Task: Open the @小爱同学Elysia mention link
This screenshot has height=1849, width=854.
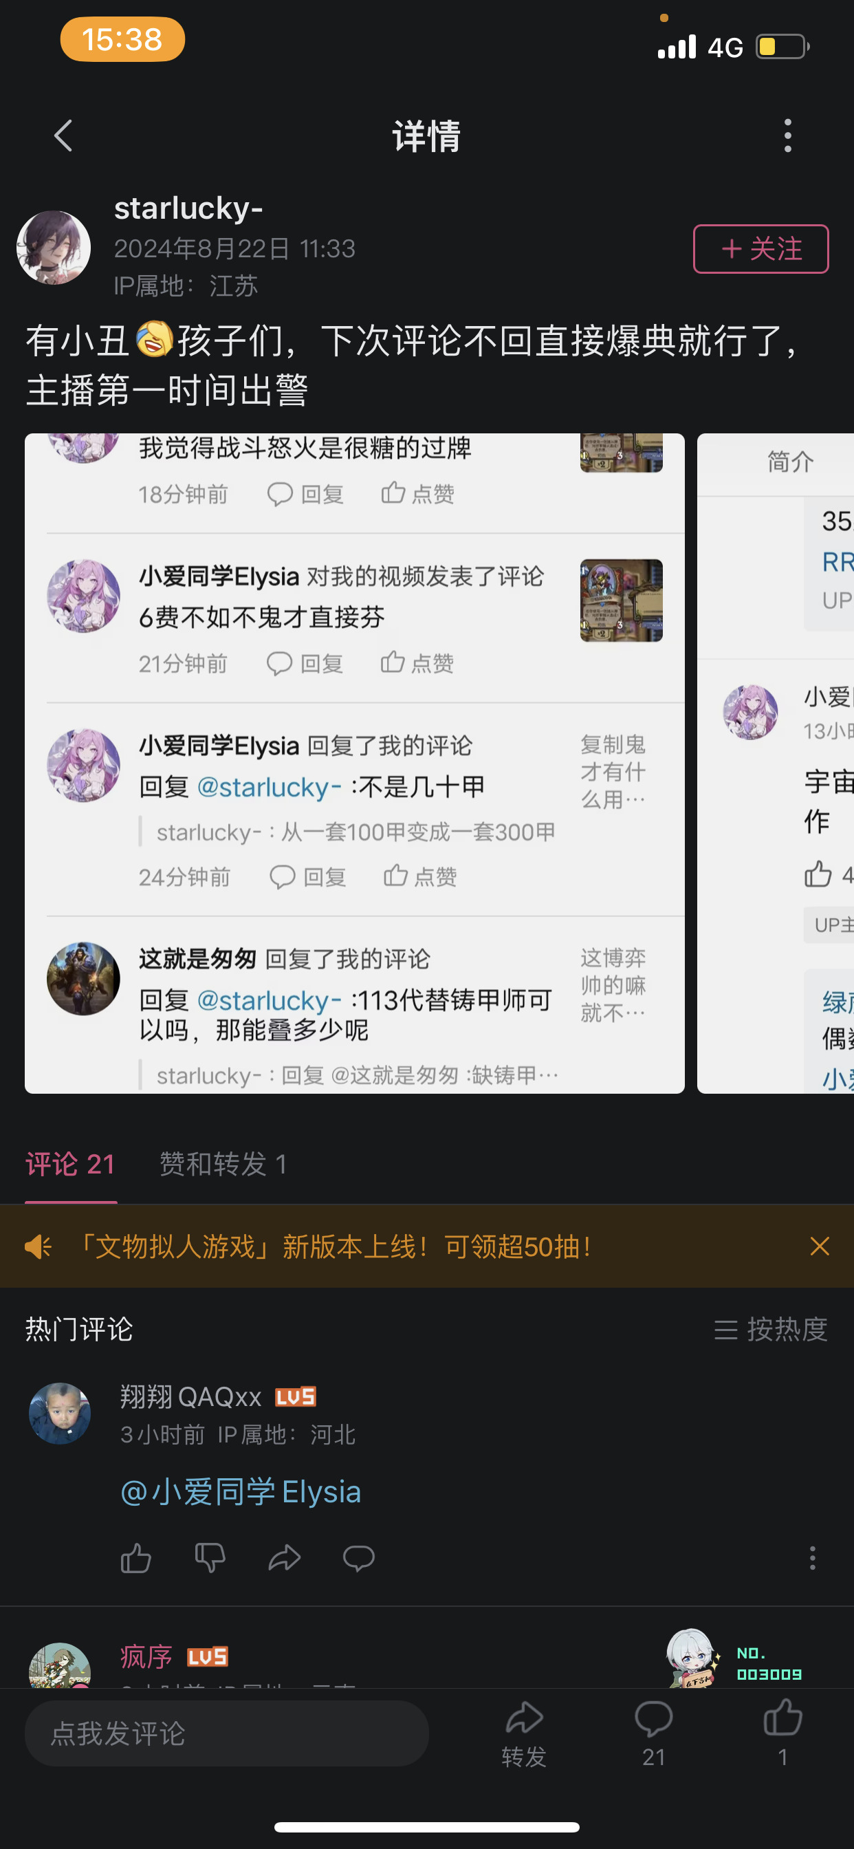Action: coord(241,1492)
